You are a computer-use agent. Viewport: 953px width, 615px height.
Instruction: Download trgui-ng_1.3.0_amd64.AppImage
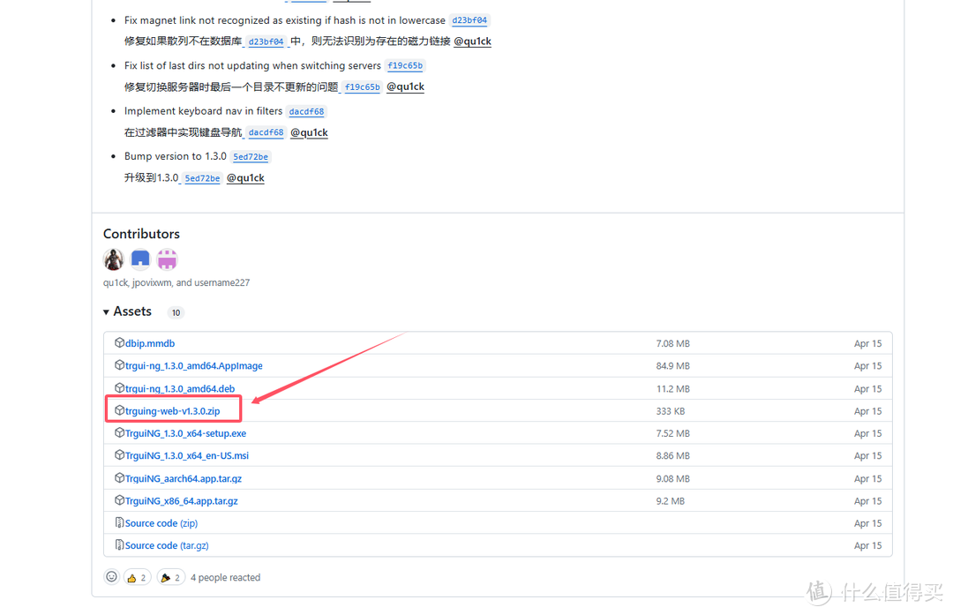coord(193,366)
